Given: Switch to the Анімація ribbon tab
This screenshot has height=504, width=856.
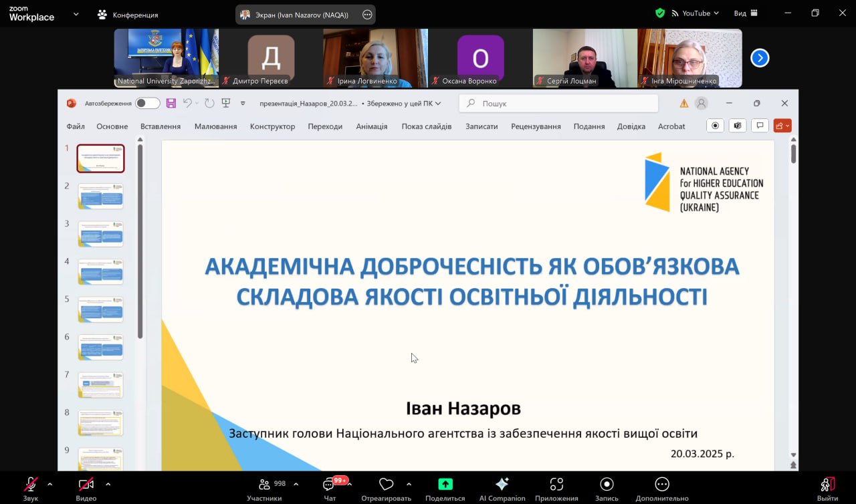Looking at the screenshot, I should tap(371, 126).
